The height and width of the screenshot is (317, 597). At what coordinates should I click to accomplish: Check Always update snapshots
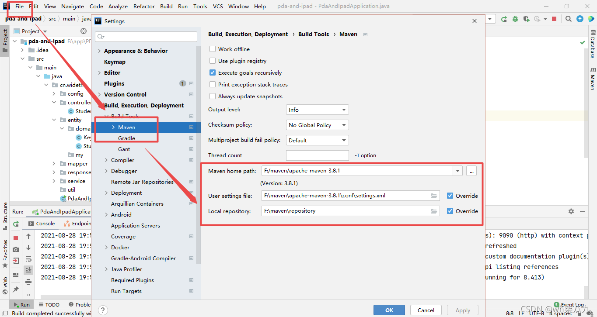click(x=213, y=96)
